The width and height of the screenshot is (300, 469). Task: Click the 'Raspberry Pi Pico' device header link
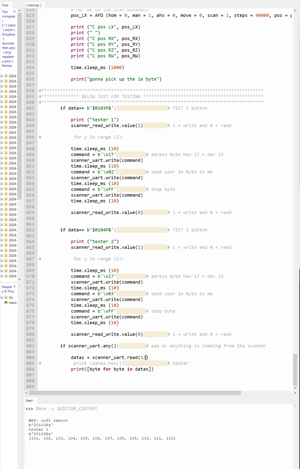(8, 289)
